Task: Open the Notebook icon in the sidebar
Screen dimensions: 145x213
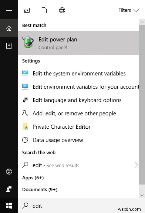Action: pos(9,46)
